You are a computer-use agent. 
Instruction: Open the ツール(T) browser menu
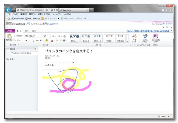(x=56, y=14)
